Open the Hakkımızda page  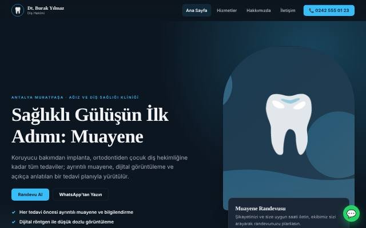coord(258,10)
